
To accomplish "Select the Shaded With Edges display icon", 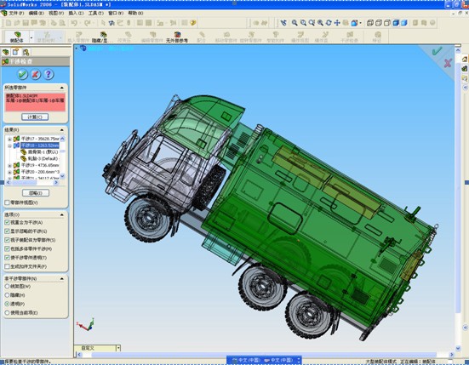I will 396,23.
